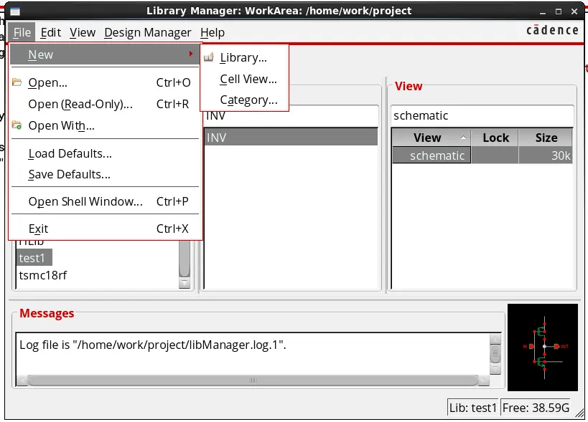Screen dimensions: 588x422
Task: Click the Cell name input field
Action: coord(291,116)
